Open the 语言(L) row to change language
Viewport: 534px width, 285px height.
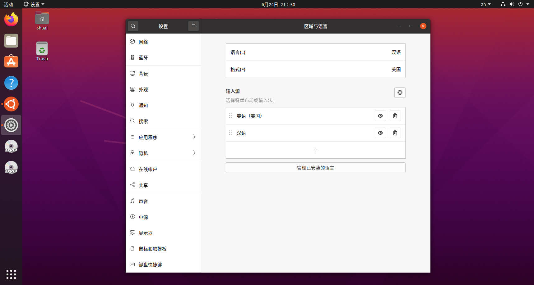pyautogui.click(x=315, y=52)
